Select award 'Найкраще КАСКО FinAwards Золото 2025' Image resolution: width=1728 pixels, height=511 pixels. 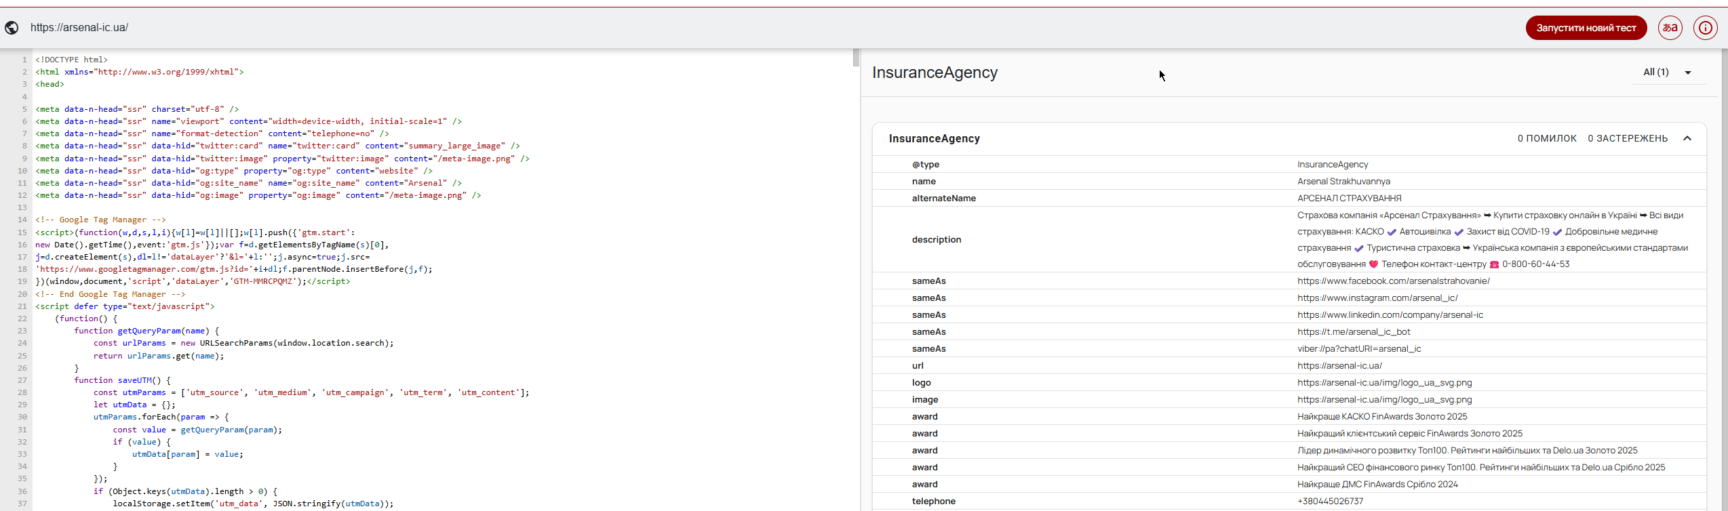pos(1382,417)
